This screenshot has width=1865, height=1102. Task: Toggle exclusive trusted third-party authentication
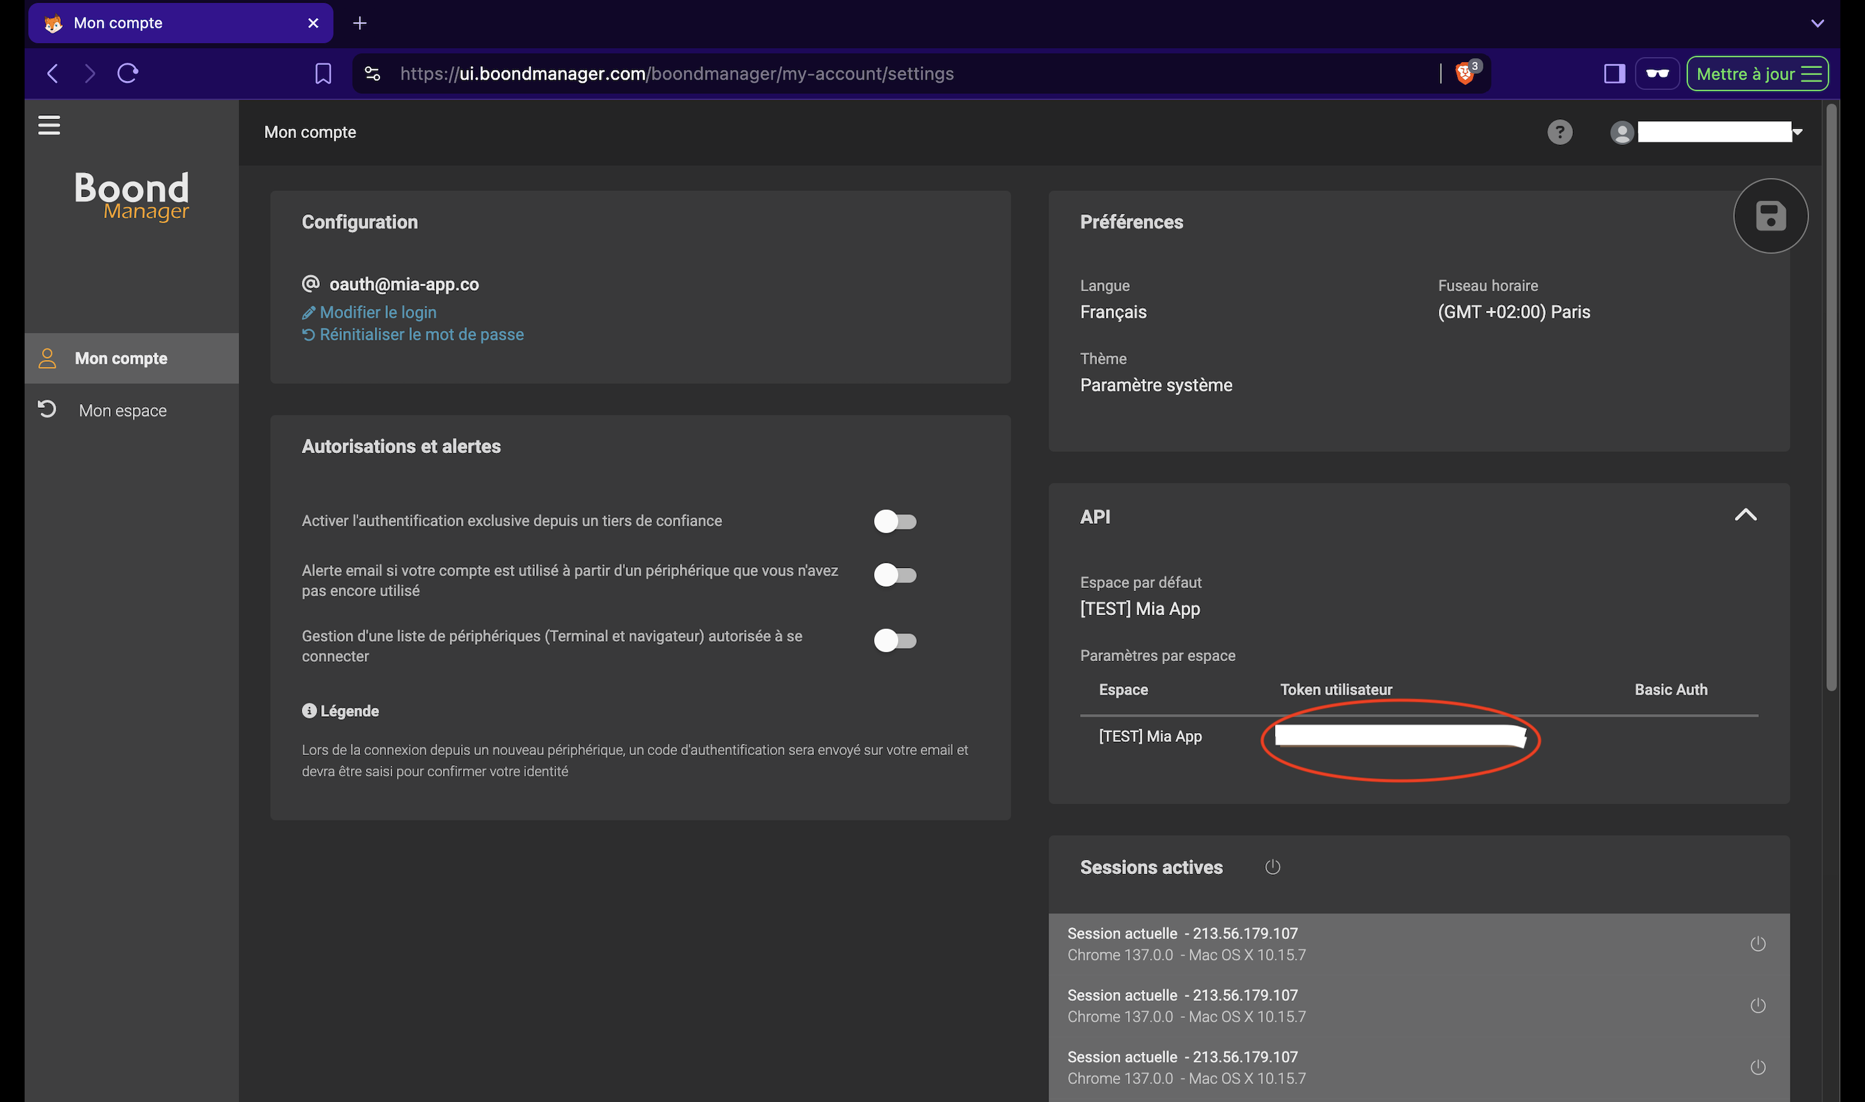coord(894,521)
